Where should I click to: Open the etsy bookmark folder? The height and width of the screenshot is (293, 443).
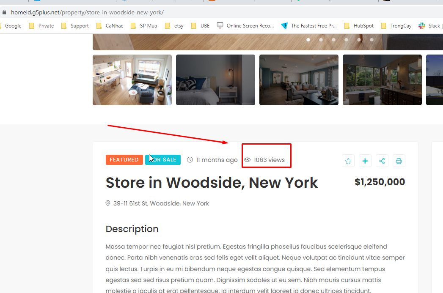[174, 26]
